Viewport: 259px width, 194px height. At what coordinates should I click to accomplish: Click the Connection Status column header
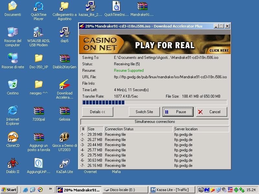pos(139,129)
